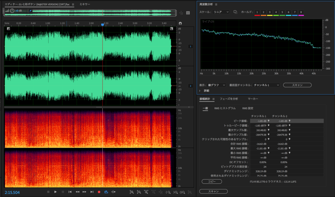335x197 pixels.
Task: Open the 周波数分析 panel menu
Action: click(216, 5)
